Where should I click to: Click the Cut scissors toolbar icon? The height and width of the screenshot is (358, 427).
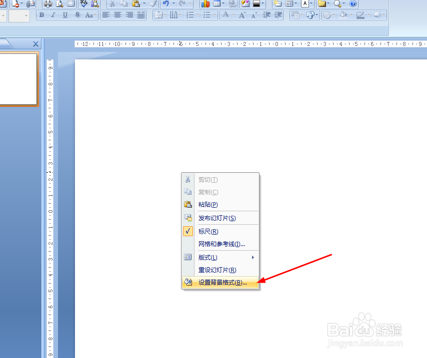112,3
